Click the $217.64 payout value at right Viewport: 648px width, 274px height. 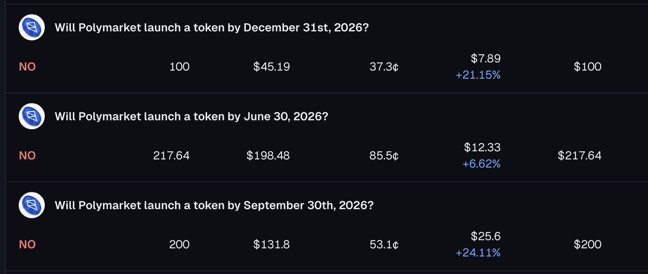579,156
